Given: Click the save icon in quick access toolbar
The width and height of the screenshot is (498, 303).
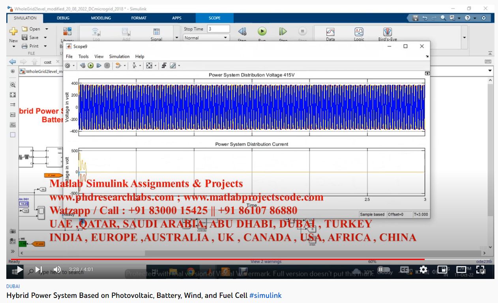Looking at the screenshot, I should click(x=415, y=18).
